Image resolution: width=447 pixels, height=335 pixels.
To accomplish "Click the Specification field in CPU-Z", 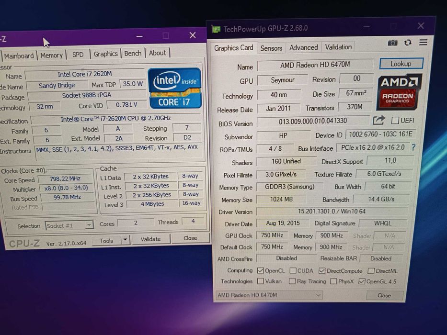I will pos(116,119).
